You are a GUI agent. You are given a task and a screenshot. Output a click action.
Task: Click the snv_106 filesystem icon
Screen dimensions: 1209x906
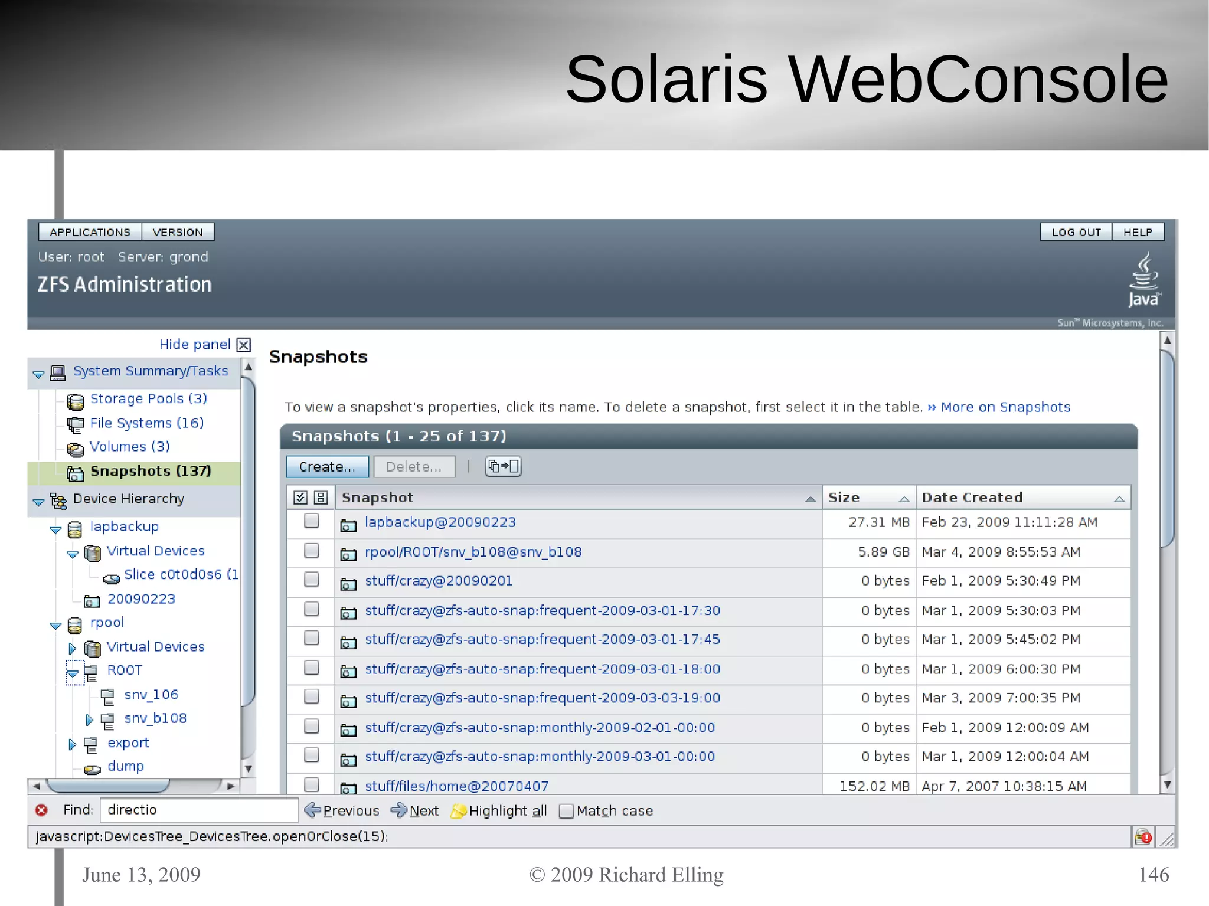107,698
